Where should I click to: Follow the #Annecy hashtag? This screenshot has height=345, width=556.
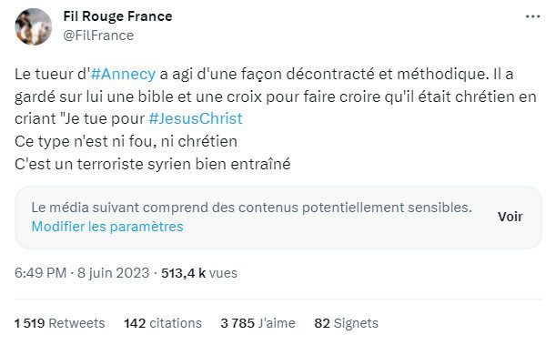[x=123, y=75]
